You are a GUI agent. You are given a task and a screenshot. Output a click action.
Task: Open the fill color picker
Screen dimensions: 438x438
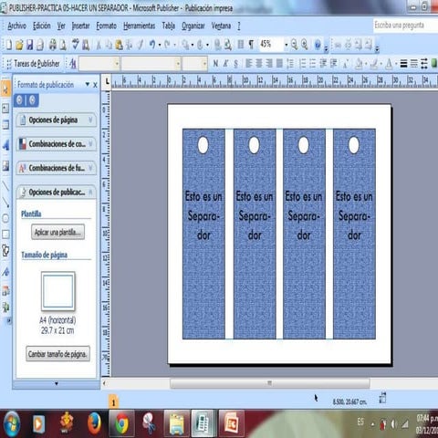(359, 64)
